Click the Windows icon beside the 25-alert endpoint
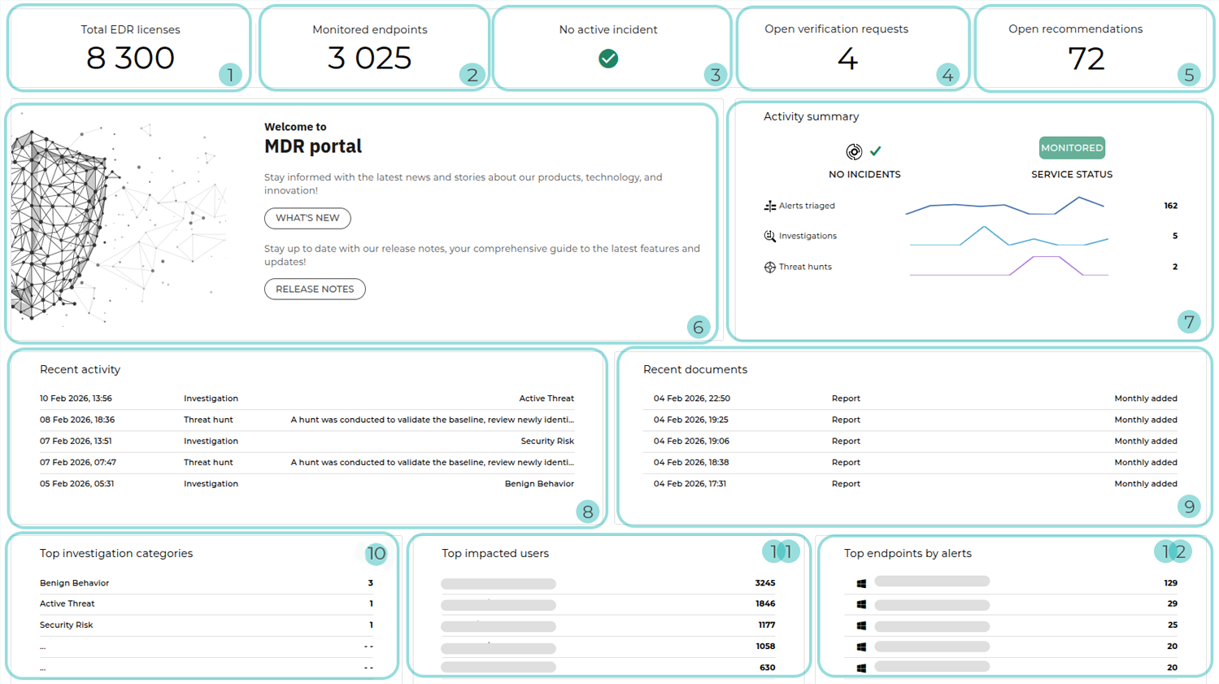1219x684 pixels. tap(861, 625)
